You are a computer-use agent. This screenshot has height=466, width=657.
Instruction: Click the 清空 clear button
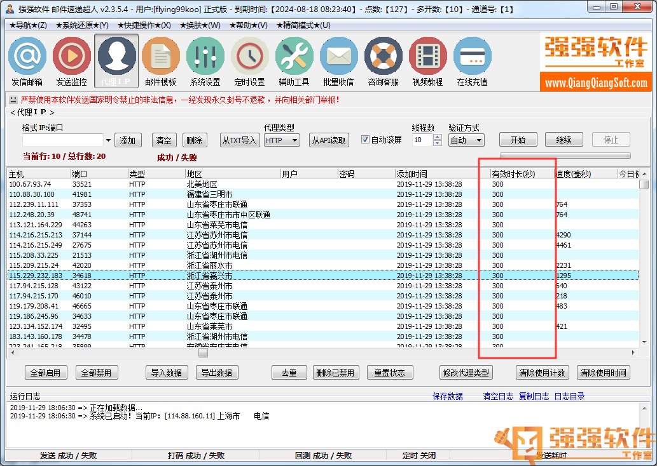tap(164, 140)
